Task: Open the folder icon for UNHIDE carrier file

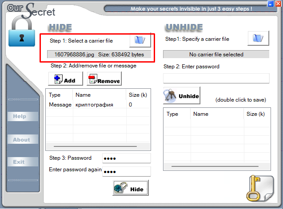Action: click(258, 38)
